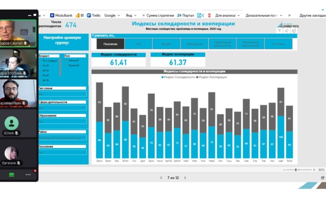Open the Поселение filter dropdown

(62, 153)
